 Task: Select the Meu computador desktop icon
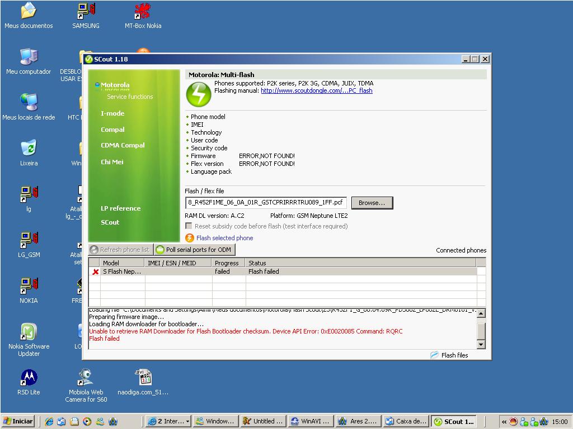pos(29,61)
